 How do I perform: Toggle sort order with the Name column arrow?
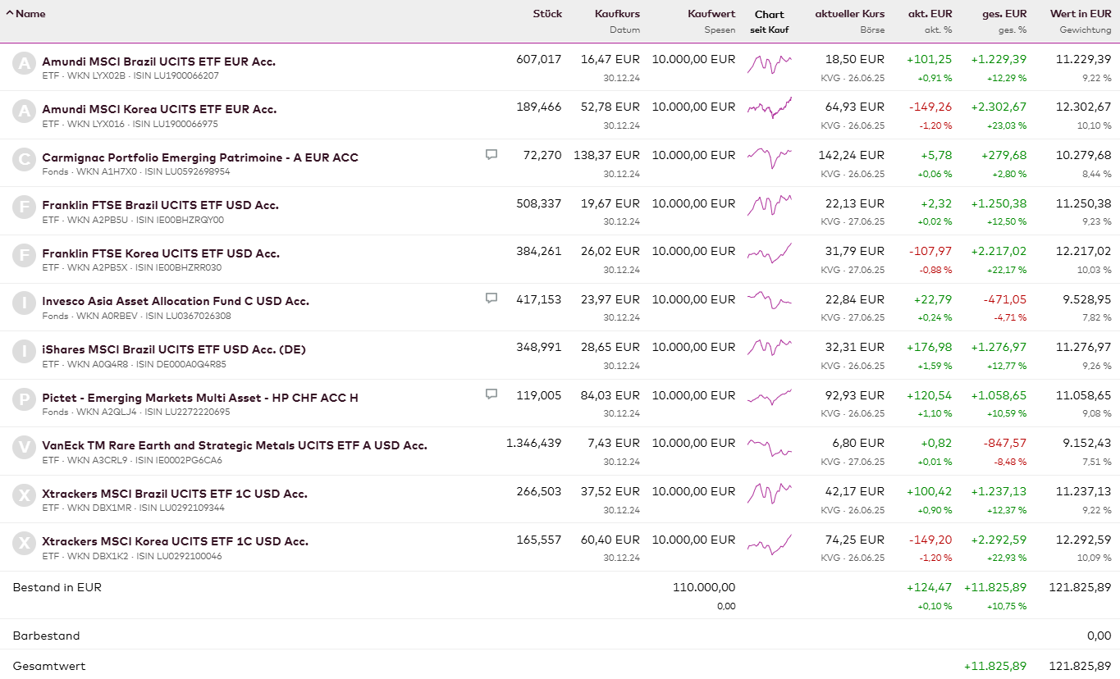(x=10, y=14)
